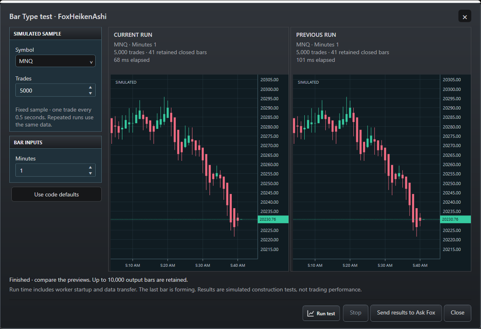Click the 20305.00 price label in current run
This screenshot has width=481, height=329.
tap(269, 80)
